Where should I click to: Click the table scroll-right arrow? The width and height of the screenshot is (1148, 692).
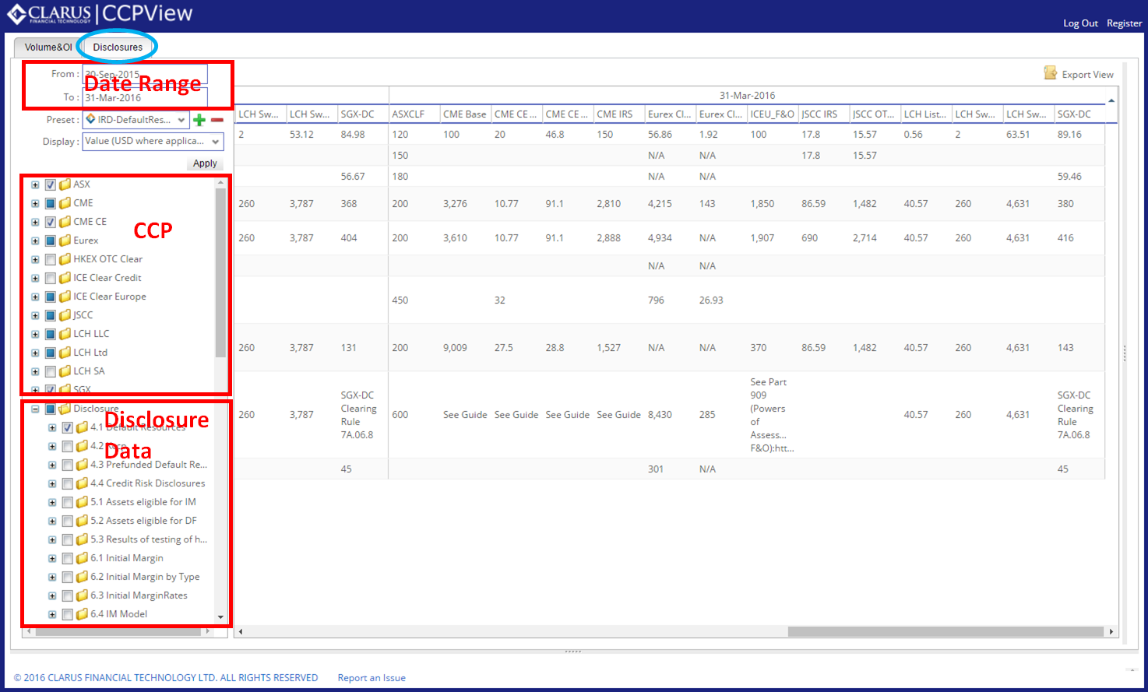pos(1111,631)
